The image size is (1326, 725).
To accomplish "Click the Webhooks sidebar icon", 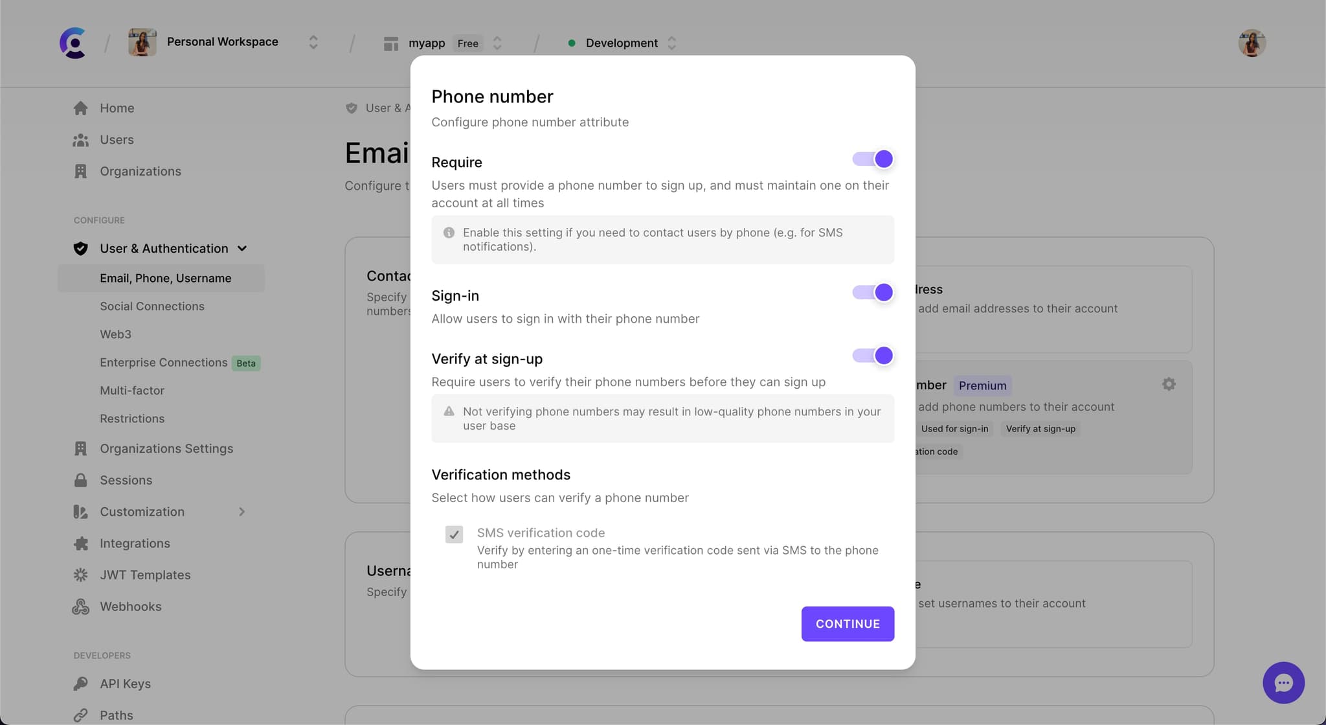I will click(x=80, y=606).
